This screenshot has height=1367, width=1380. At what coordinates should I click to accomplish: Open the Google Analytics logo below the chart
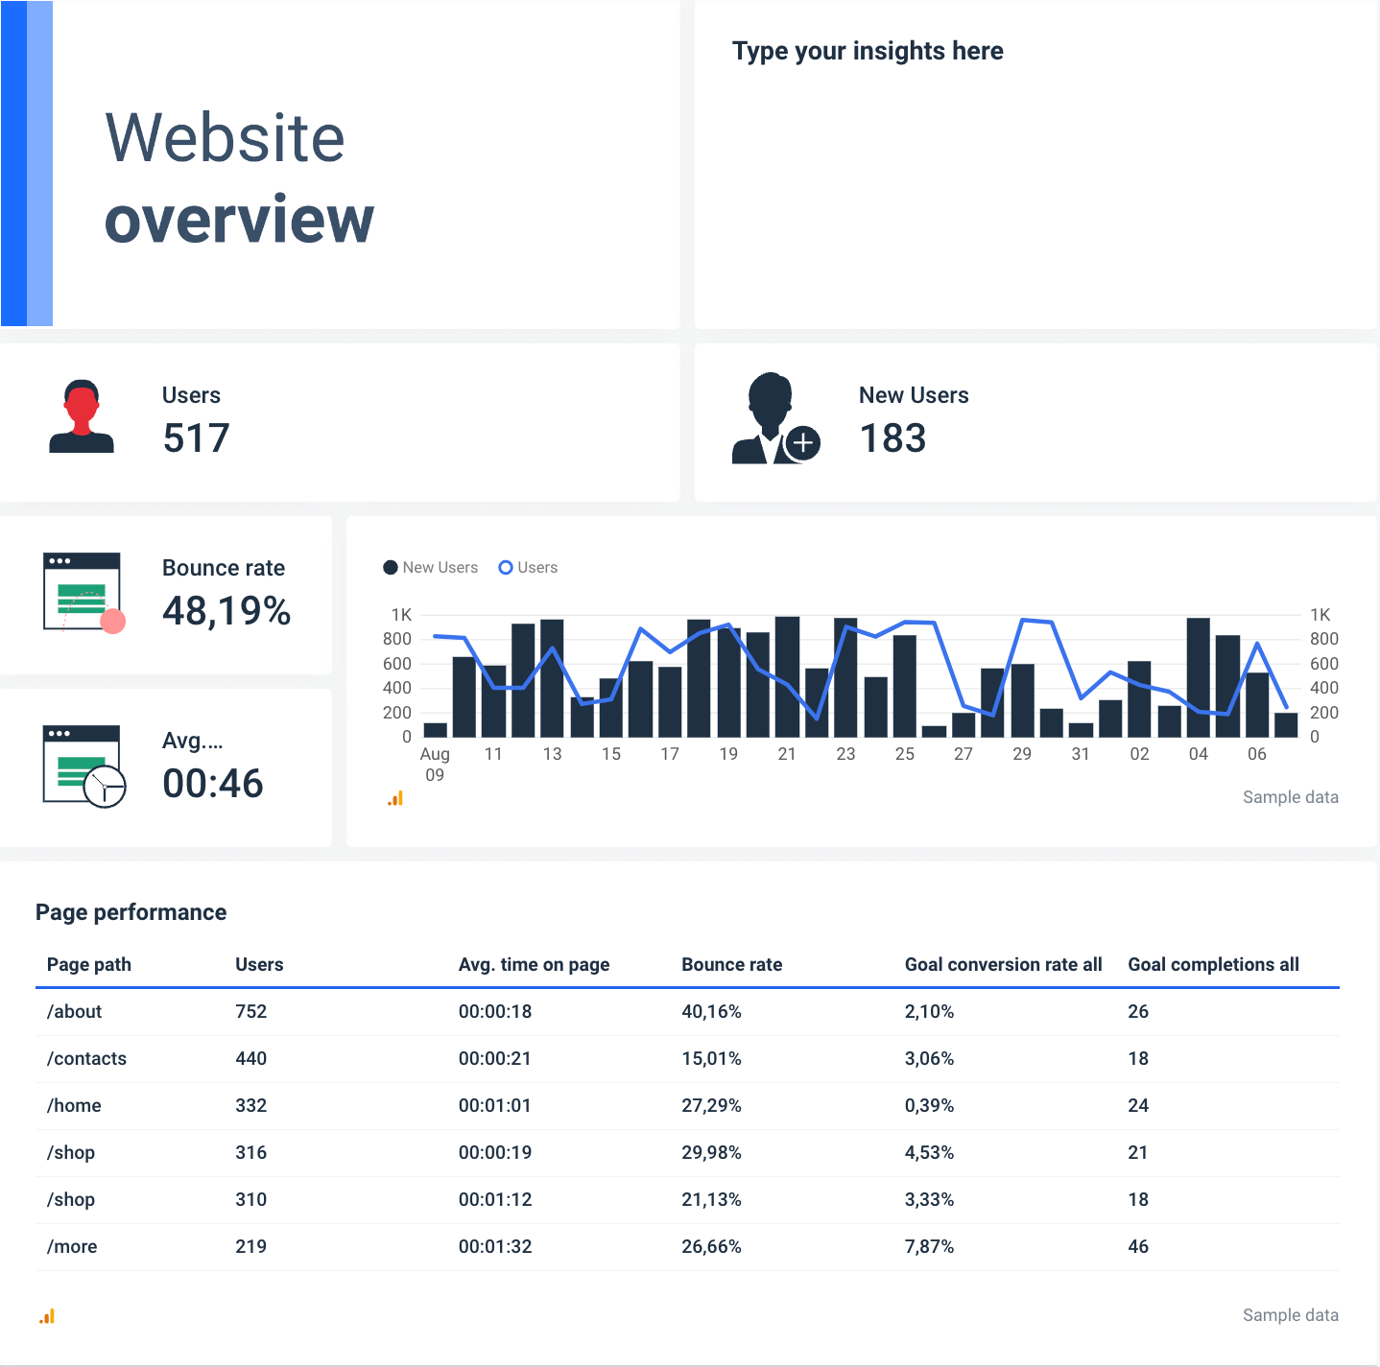point(394,797)
